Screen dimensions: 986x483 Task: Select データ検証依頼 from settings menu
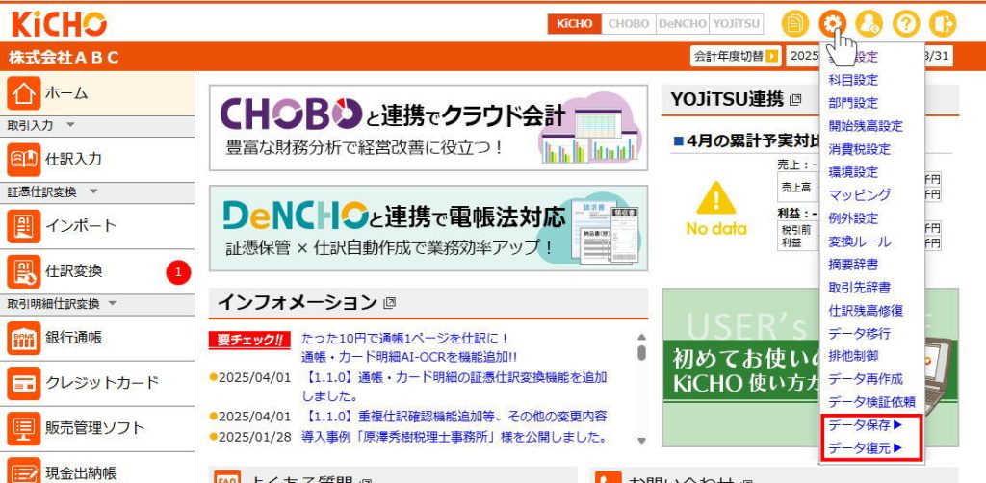click(x=871, y=402)
